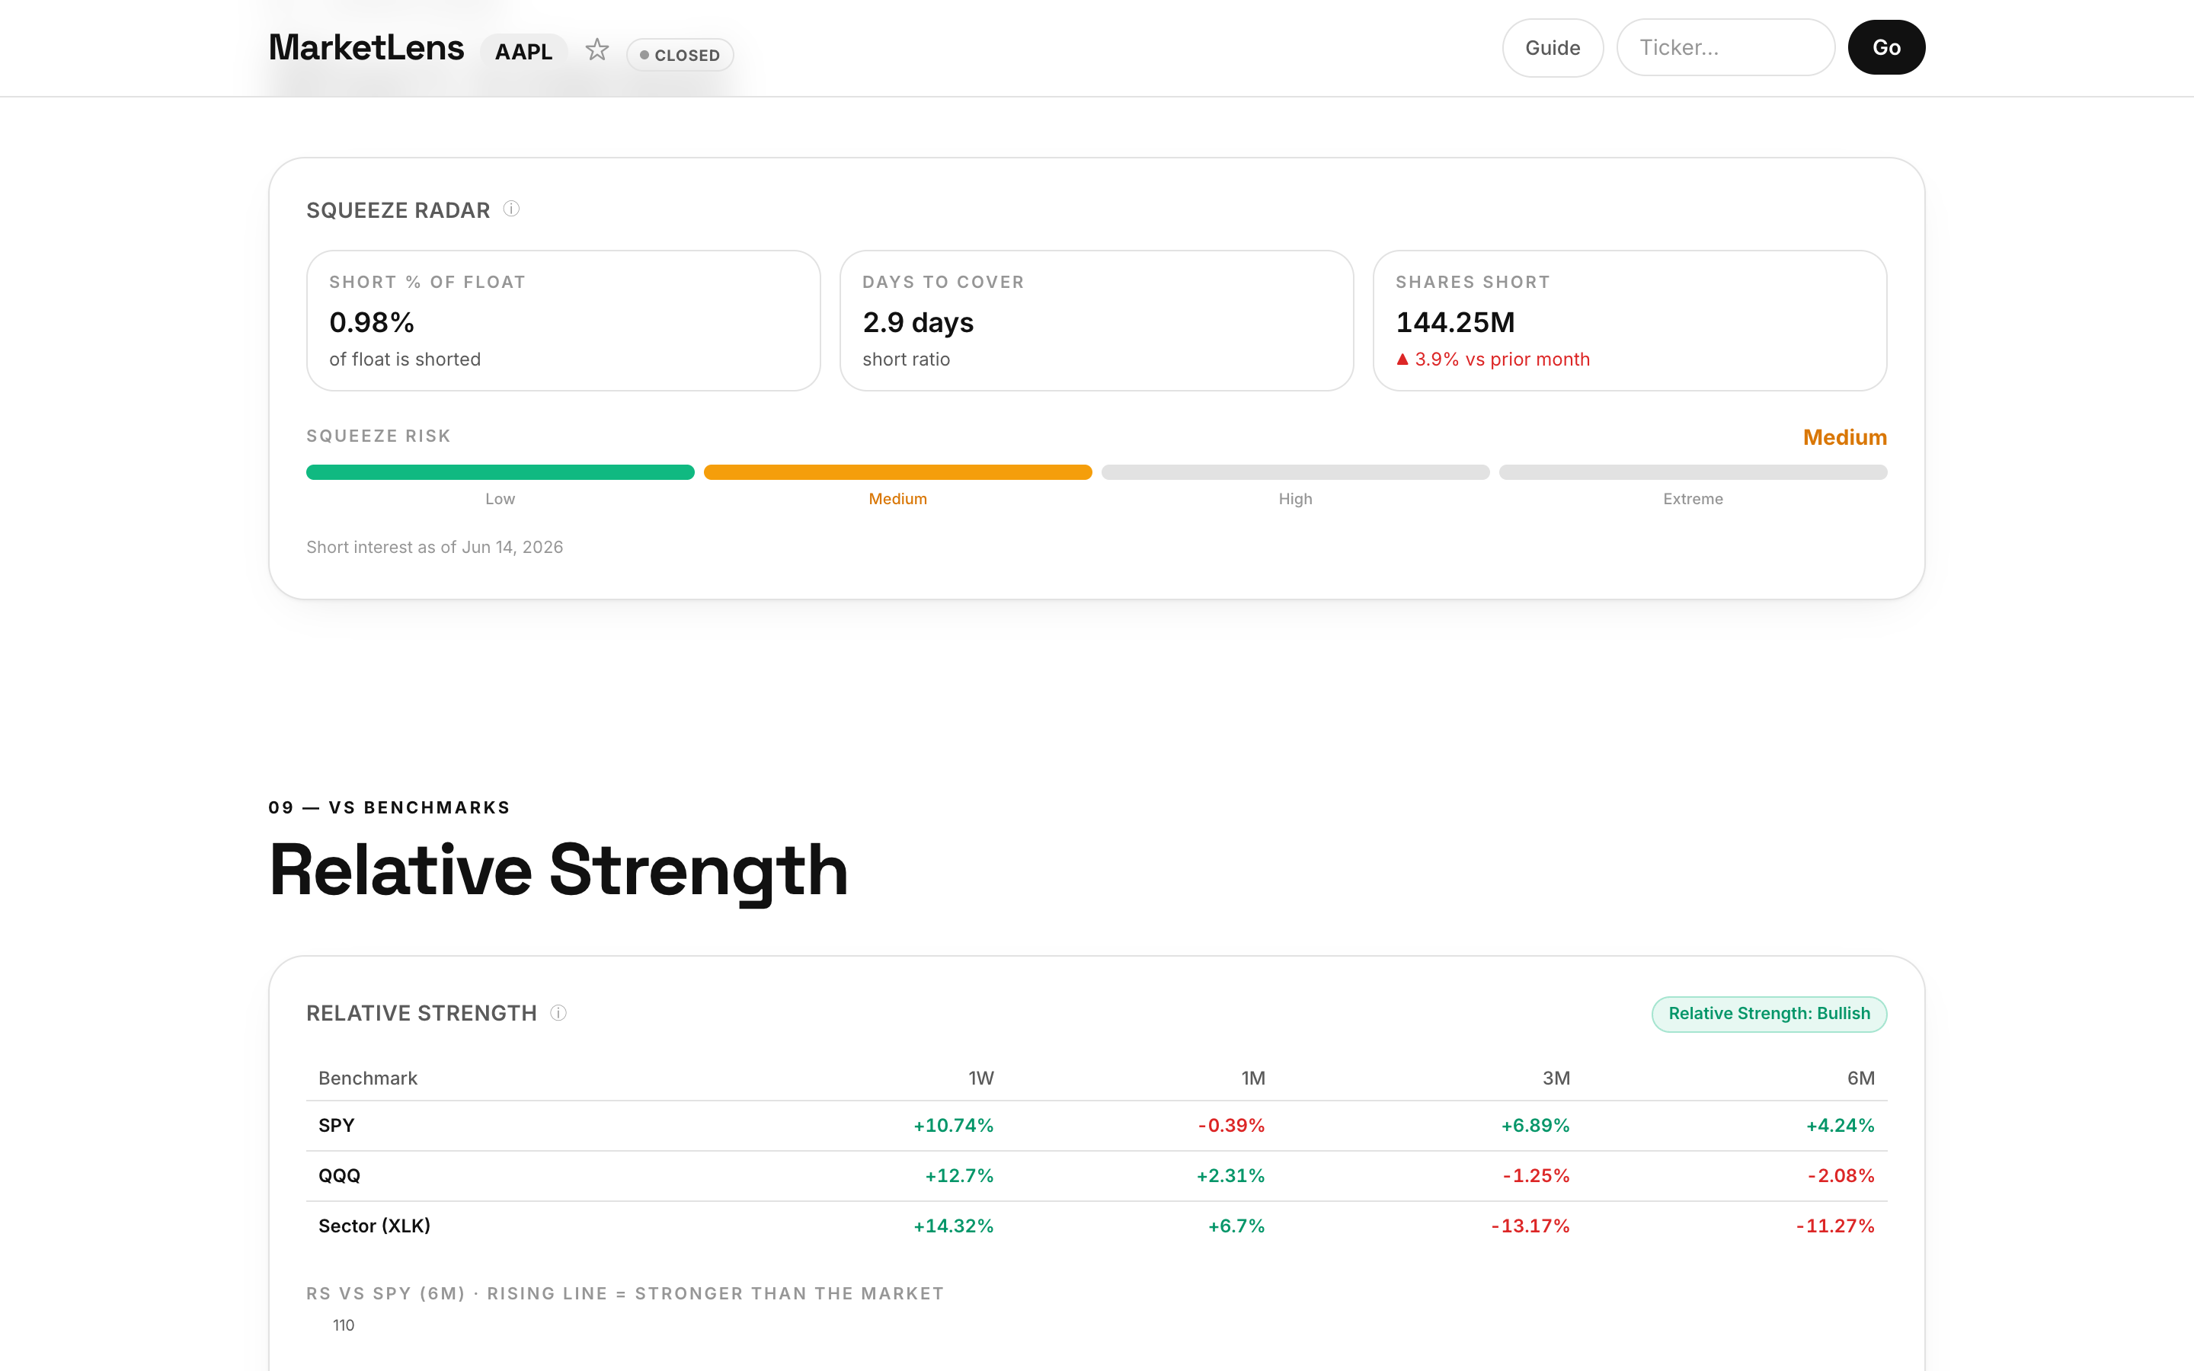Open the Guide button
2194x1371 pixels.
point(1552,48)
